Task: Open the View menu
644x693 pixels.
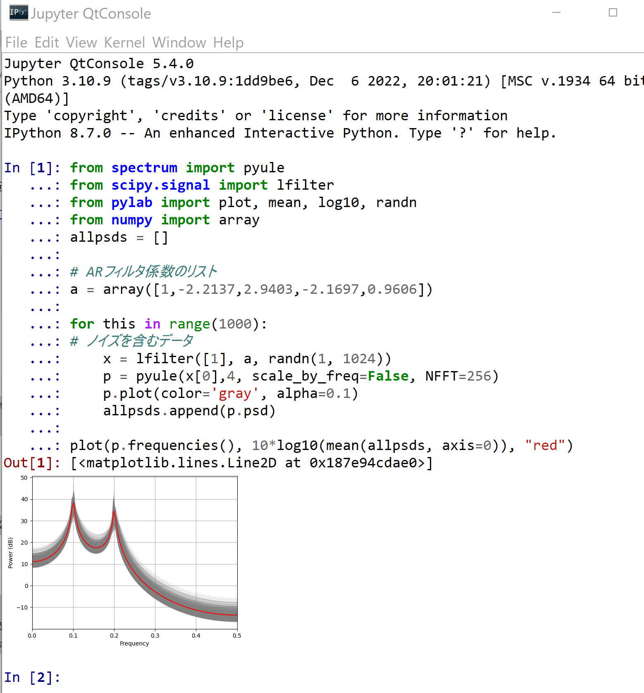Action: click(x=81, y=43)
